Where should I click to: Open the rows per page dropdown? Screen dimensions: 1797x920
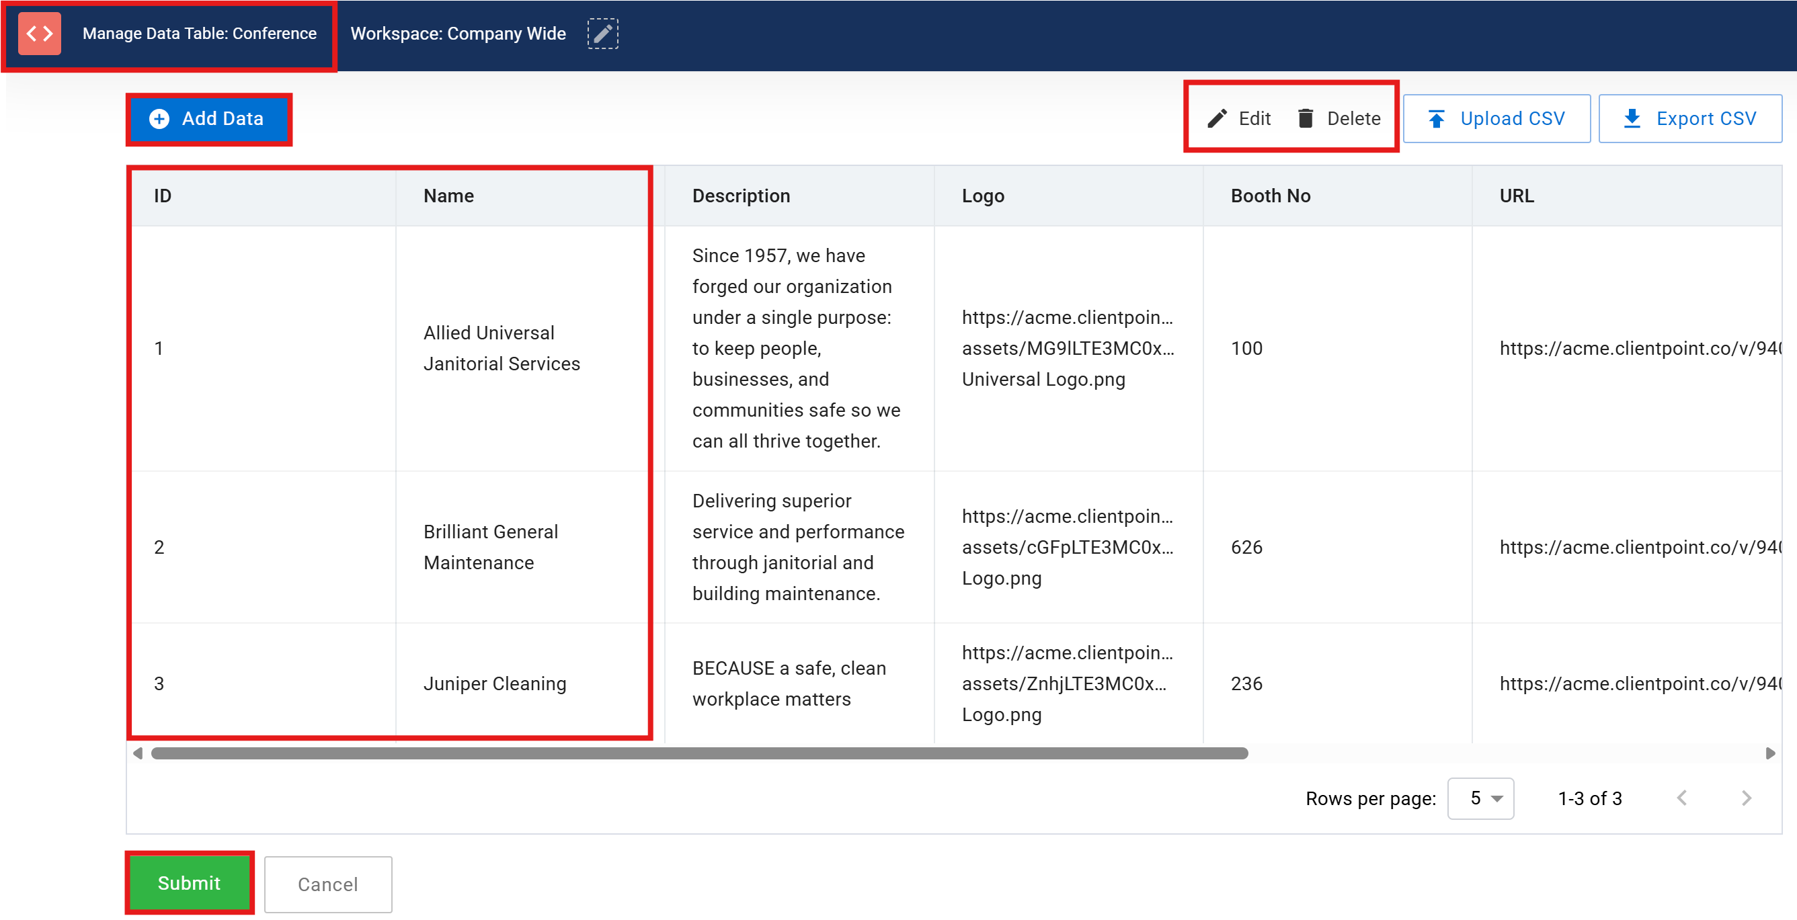pyautogui.click(x=1480, y=798)
